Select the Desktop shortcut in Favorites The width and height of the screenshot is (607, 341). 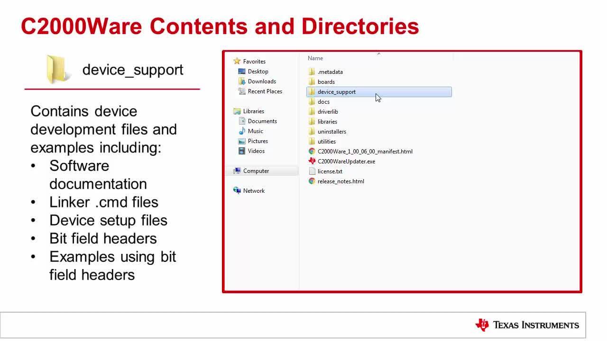coord(258,72)
